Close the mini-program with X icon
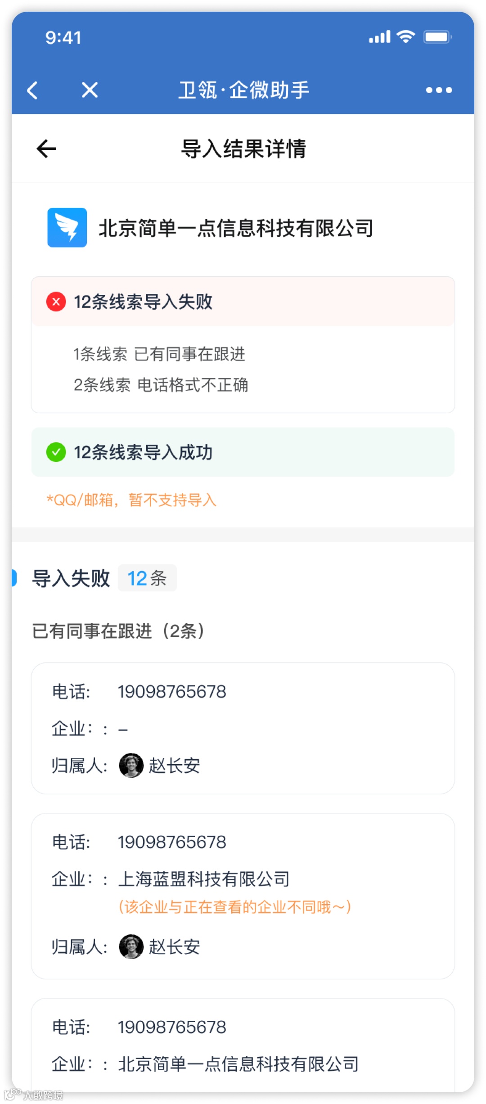This screenshot has width=486, height=1104. pyautogui.click(x=90, y=90)
